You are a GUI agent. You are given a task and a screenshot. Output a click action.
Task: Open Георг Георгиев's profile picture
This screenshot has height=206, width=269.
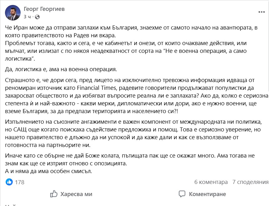coord(13,13)
